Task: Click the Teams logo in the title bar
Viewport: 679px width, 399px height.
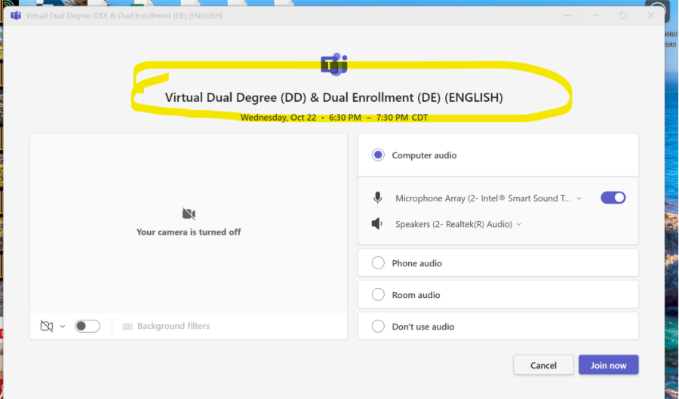Action: [x=16, y=15]
